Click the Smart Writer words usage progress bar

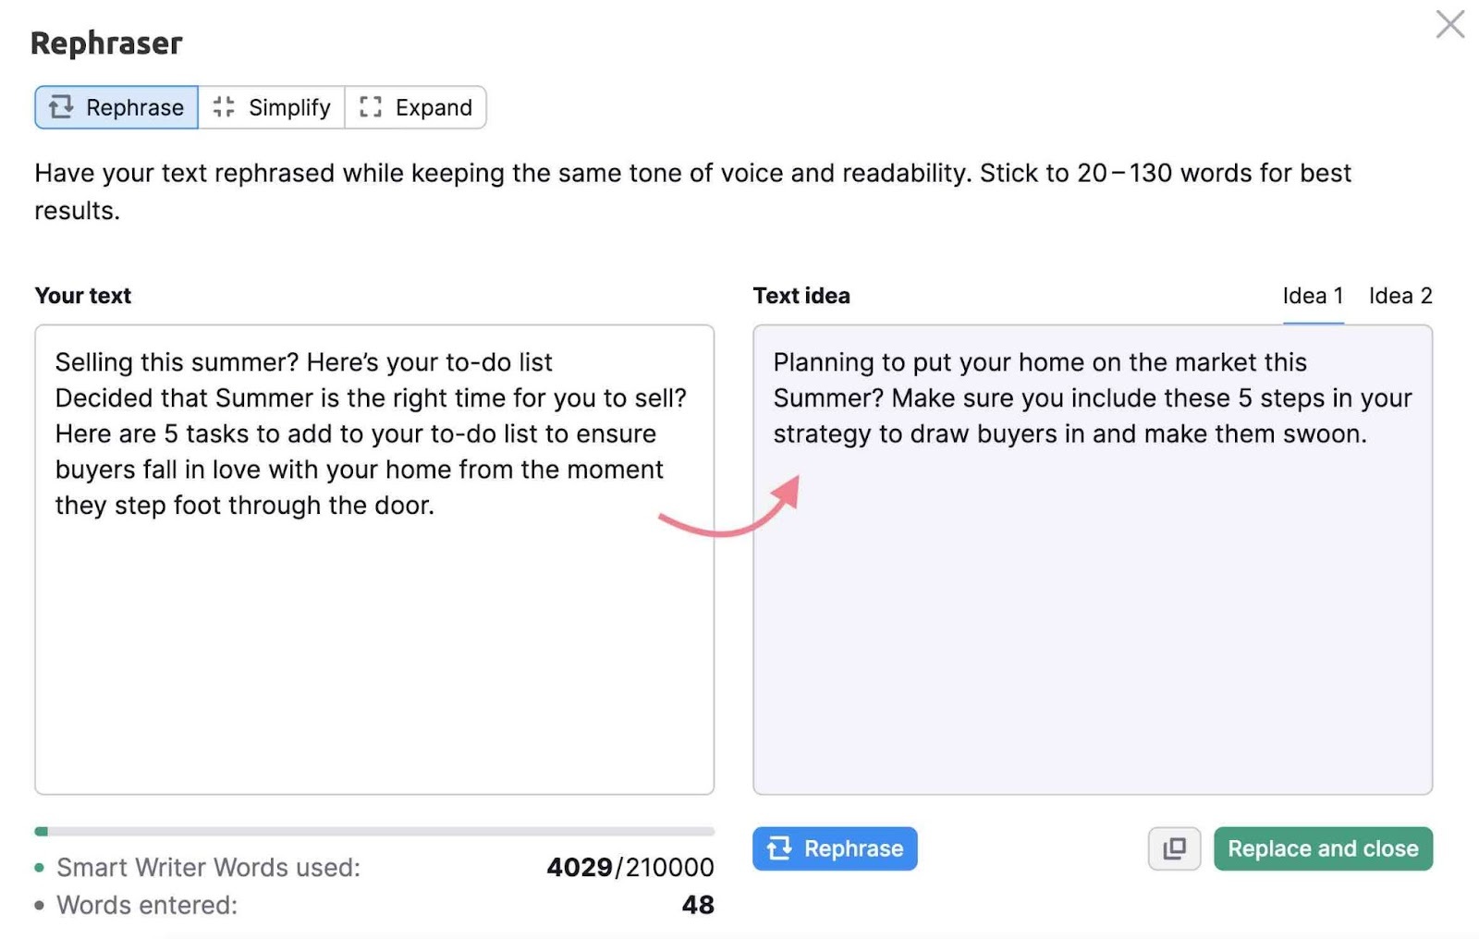tap(374, 831)
